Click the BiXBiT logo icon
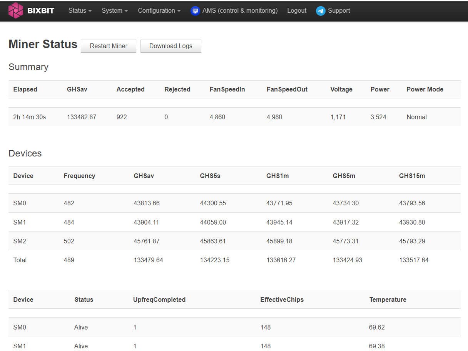This screenshot has height=351, width=468. [16, 10]
